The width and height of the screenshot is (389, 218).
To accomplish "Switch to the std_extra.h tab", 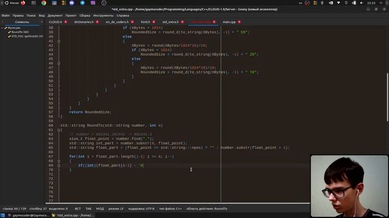I will pyautogui.click(x=170, y=22).
